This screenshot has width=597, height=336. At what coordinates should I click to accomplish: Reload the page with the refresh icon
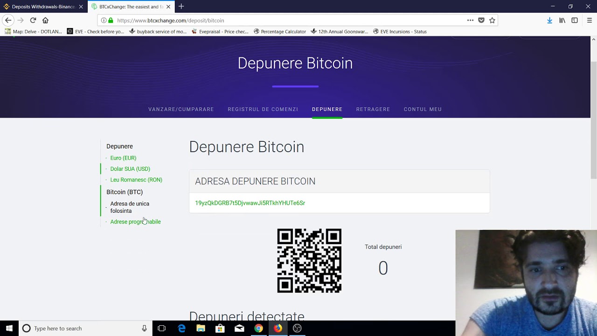coord(33,20)
